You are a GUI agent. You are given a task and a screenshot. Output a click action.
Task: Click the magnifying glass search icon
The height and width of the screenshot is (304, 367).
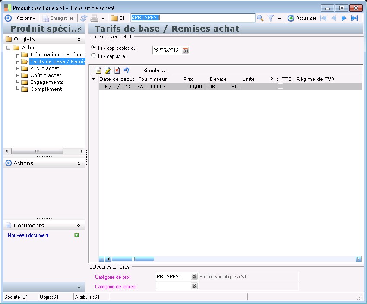(260, 18)
